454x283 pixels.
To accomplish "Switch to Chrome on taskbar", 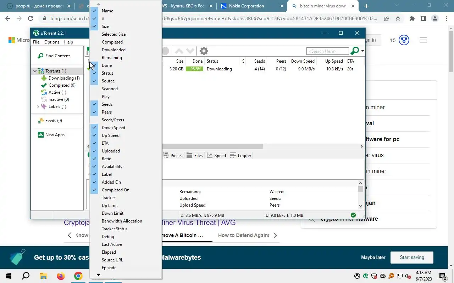I will [78, 276].
